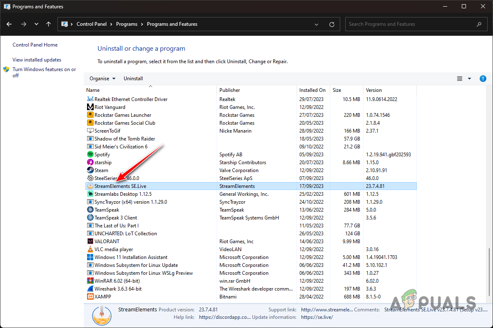
Task: Select SyncTrayzor (x64) version 1.1.29.0
Action: coord(251,202)
